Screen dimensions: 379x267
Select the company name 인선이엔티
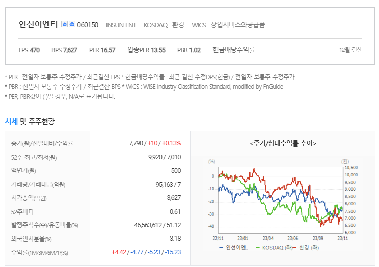38,24
